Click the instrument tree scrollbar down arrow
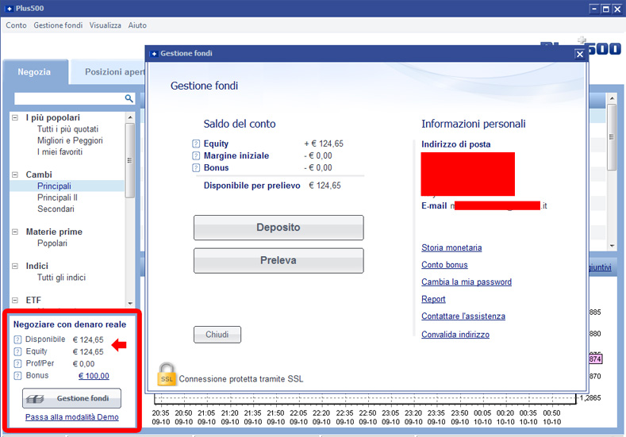Screen dimensions: 626x437 [130, 304]
